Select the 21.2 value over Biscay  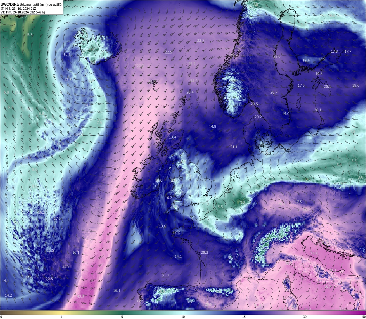coord(166,276)
